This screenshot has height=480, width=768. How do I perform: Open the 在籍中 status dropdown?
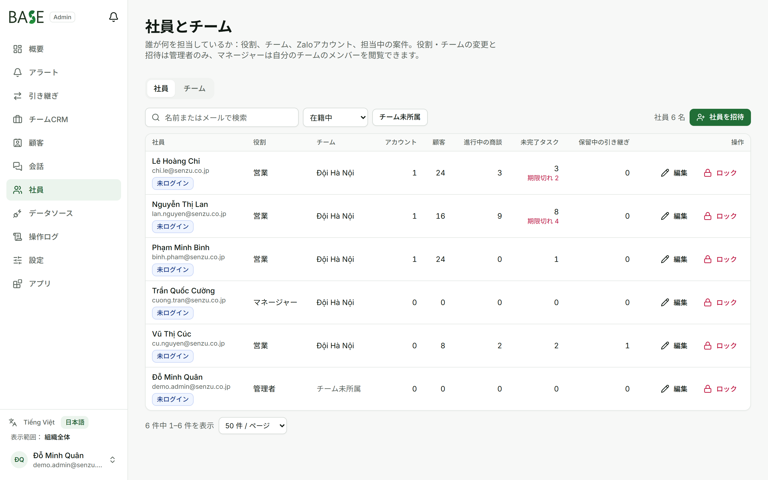[x=335, y=117]
